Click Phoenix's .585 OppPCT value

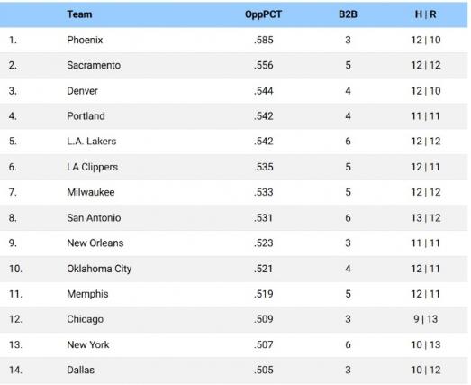(x=264, y=40)
